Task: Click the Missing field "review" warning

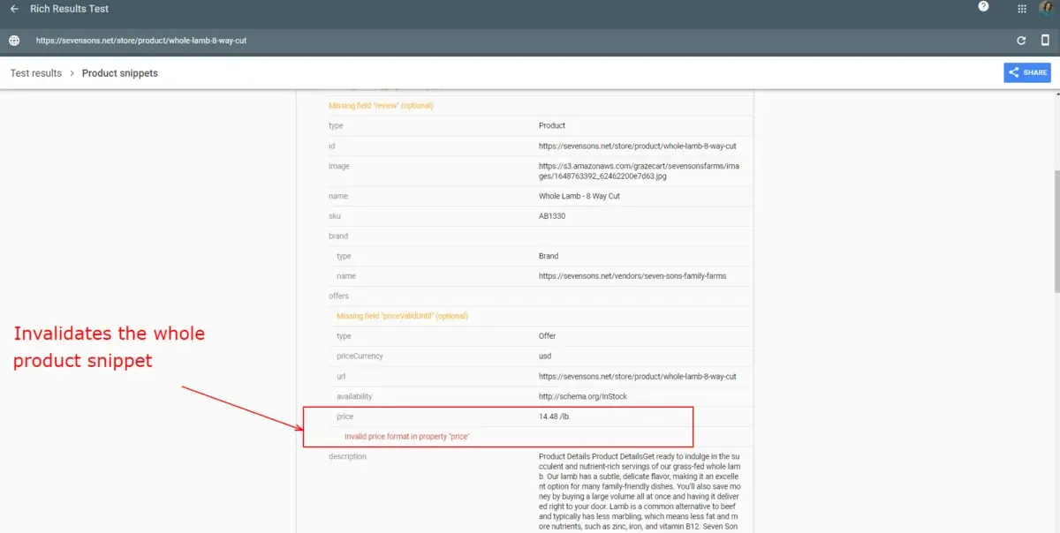Action: click(x=381, y=106)
